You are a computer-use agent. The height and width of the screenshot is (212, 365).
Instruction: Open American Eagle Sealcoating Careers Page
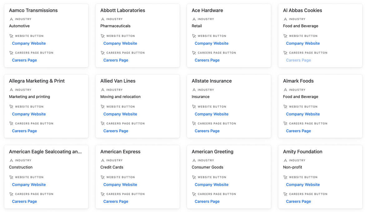point(24,201)
